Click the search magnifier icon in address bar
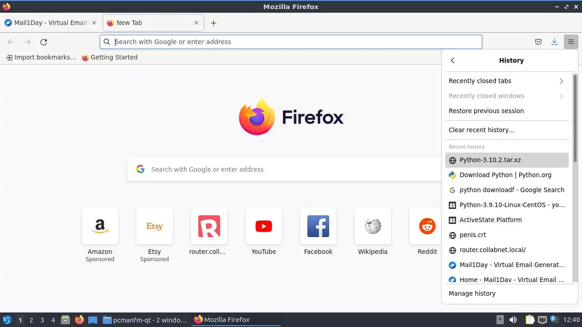This screenshot has height=327, width=582. [x=107, y=42]
